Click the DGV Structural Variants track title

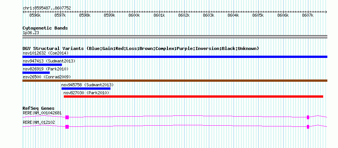coord(141,48)
